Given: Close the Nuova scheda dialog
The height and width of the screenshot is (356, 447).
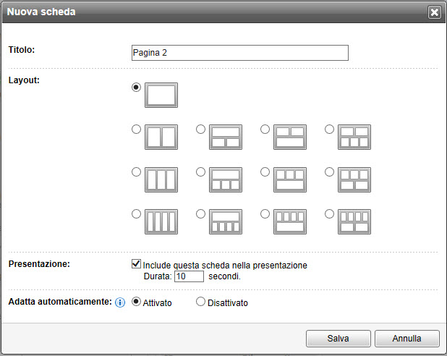Looking at the screenshot, I should (434, 12).
